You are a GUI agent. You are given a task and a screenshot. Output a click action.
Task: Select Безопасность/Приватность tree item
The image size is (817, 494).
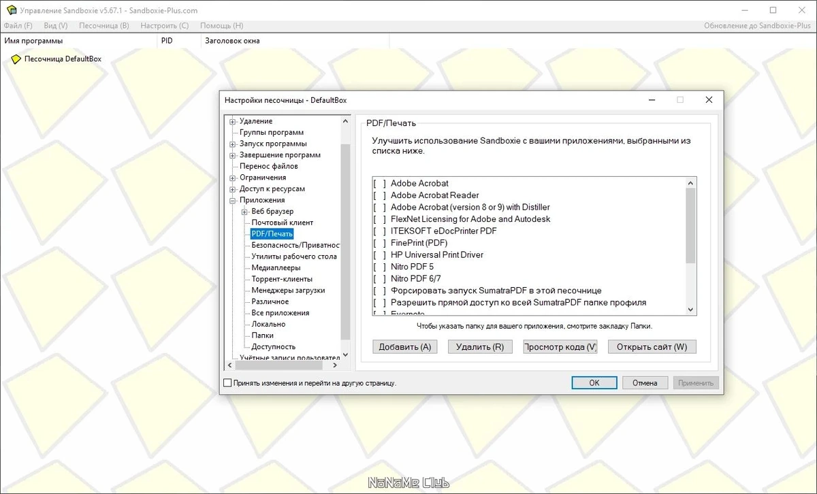pyautogui.click(x=295, y=245)
